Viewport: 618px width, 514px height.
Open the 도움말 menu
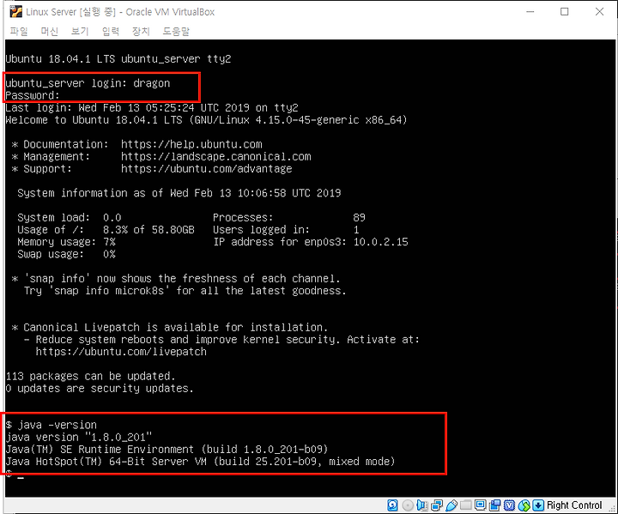click(x=176, y=31)
